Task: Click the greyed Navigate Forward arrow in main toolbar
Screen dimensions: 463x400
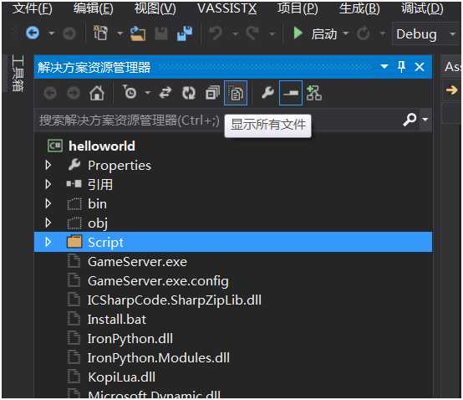Action: (x=69, y=33)
